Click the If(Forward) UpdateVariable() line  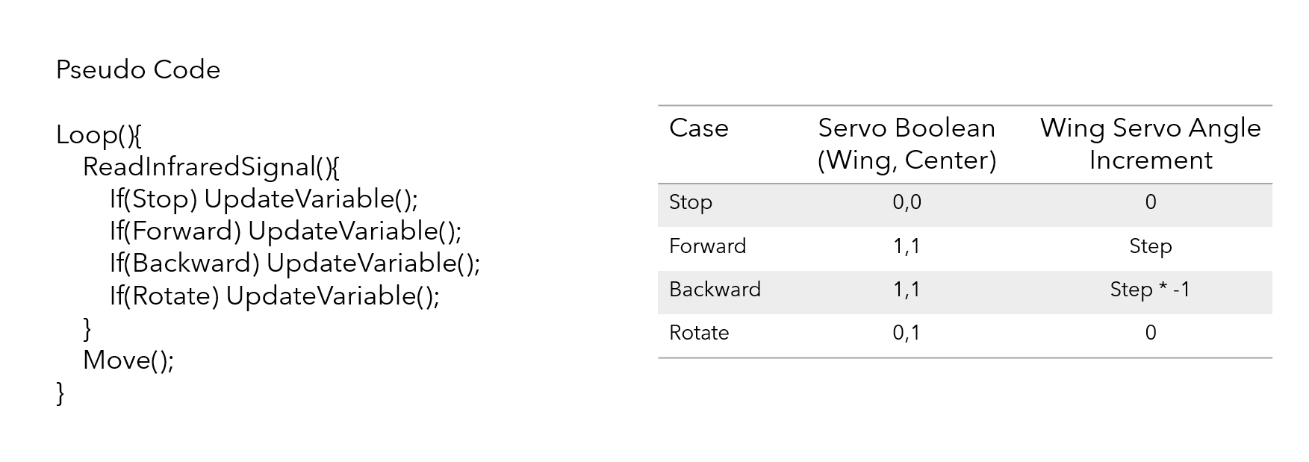click(x=285, y=231)
